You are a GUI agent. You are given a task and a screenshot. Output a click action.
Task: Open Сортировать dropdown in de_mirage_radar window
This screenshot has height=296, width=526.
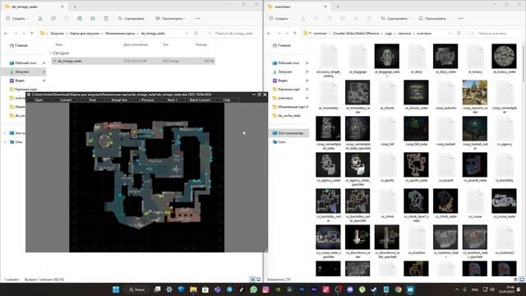pyautogui.click(x=132, y=18)
